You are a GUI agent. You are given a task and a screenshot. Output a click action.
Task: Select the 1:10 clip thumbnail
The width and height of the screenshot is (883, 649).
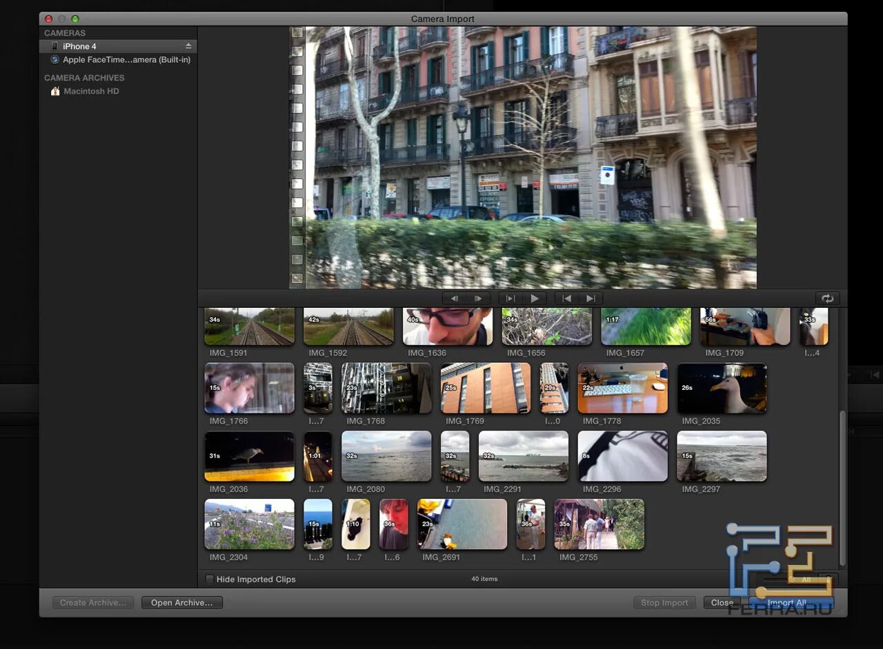pos(356,524)
